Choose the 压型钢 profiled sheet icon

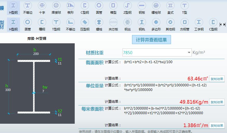pos(85,24)
